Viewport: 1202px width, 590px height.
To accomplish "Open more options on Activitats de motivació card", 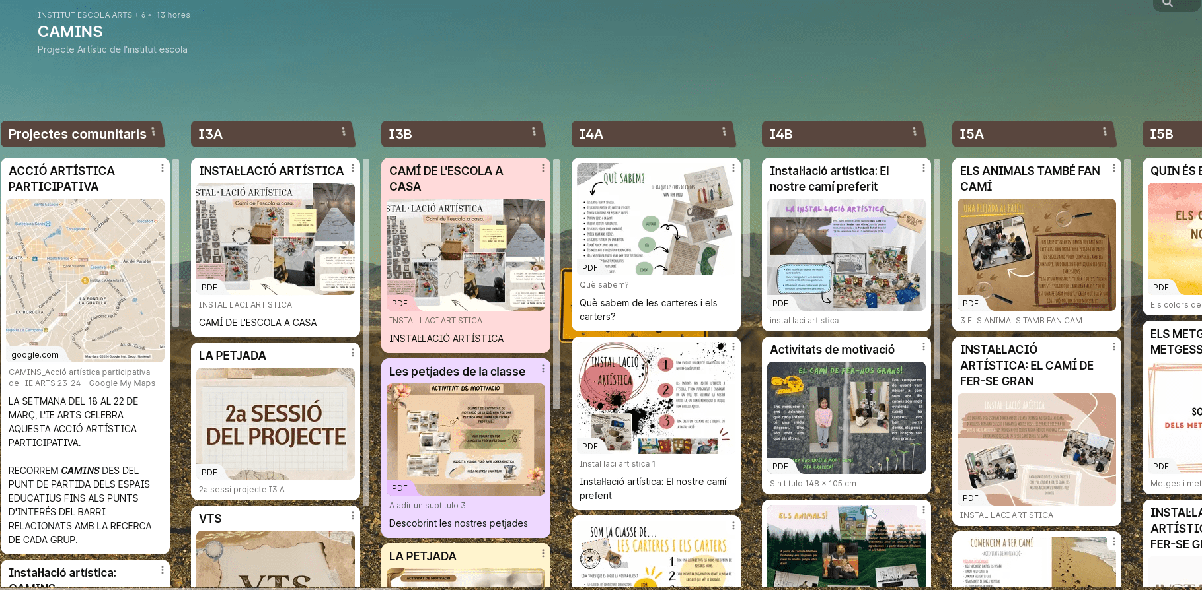I will tap(924, 347).
